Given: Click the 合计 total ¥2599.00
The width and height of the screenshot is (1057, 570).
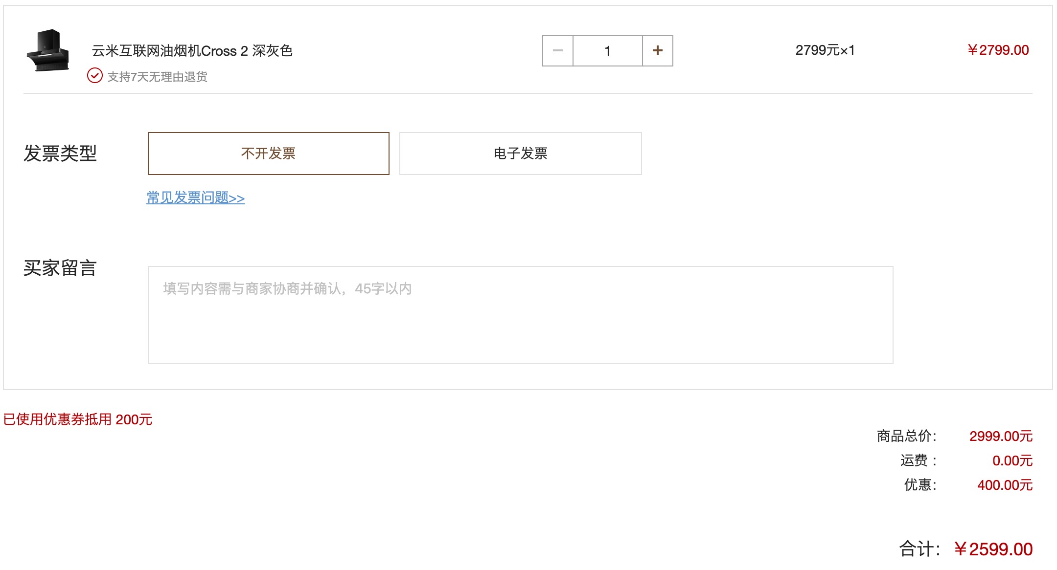Looking at the screenshot, I should point(993,549).
